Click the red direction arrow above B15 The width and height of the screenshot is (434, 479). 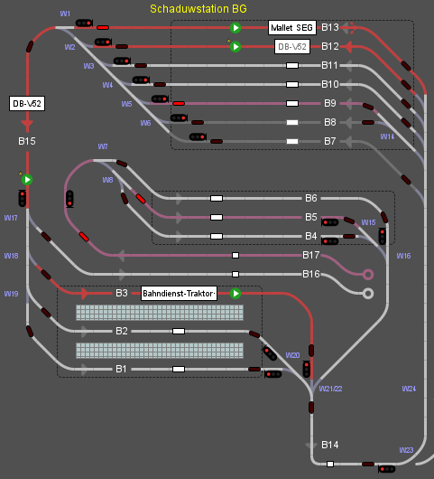(27, 124)
